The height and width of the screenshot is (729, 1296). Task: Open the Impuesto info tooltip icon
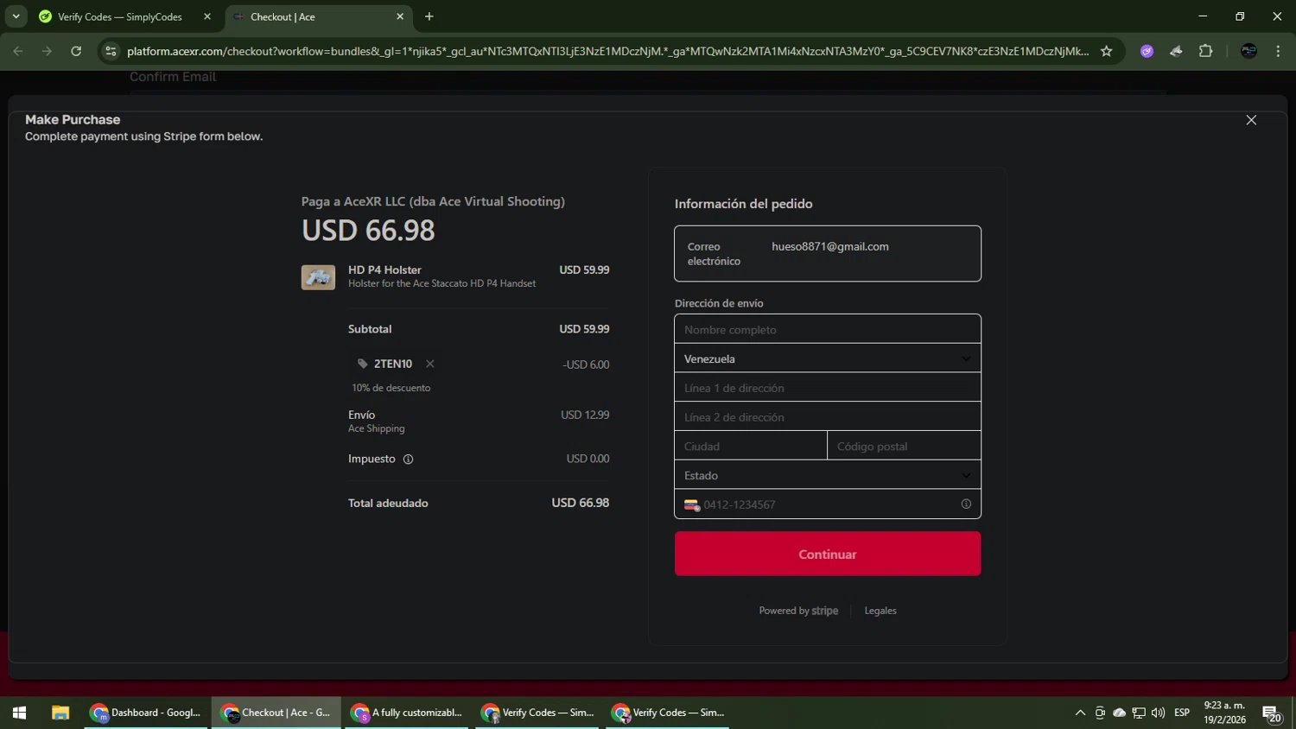coord(408,460)
